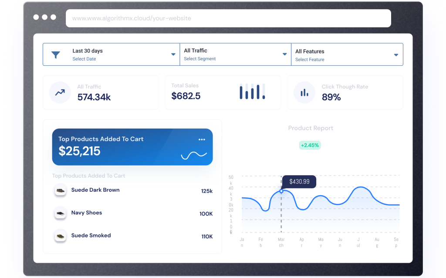This screenshot has height=278, width=446.
Task: Open the three-dot menu on cart card
Action: 202,139
